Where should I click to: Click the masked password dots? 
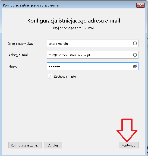pos(54,66)
